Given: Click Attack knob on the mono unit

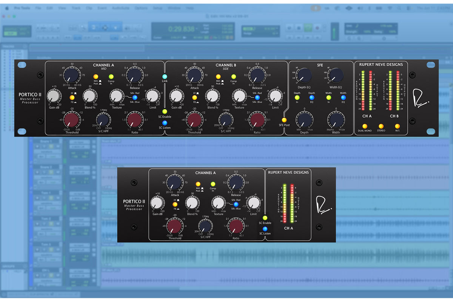Looking at the screenshot, I should (175, 183).
